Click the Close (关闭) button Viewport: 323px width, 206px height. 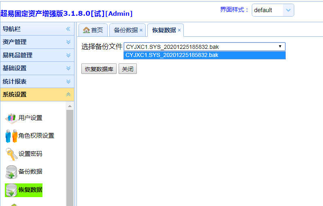pos(127,69)
